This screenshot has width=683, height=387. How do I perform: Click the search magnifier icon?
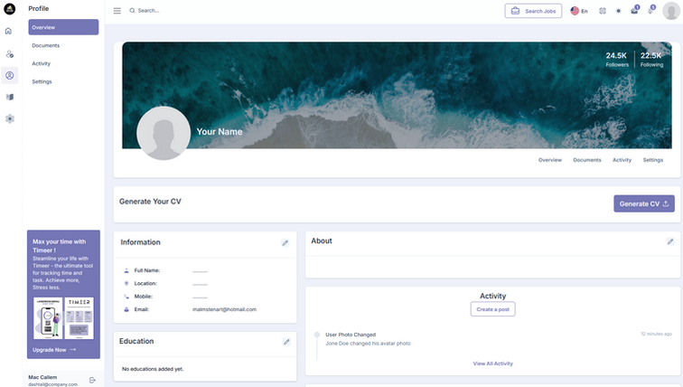pos(132,11)
